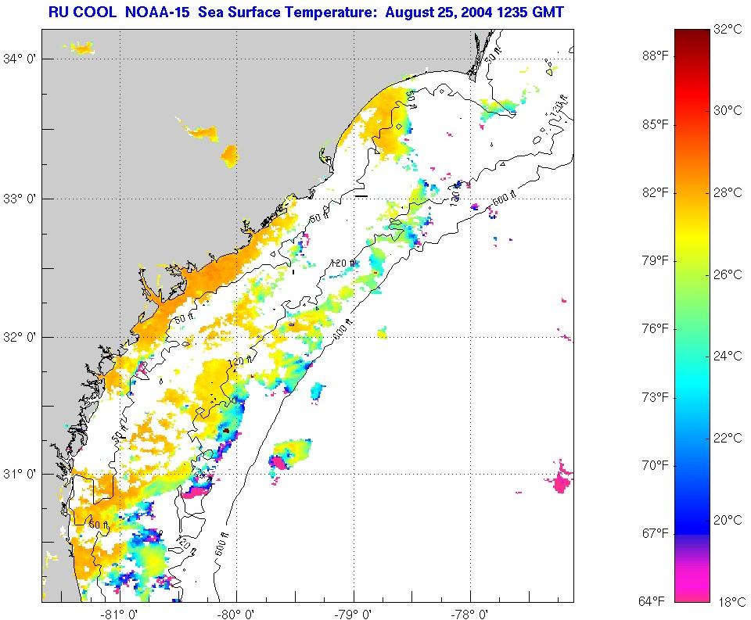The width and height of the screenshot is (751, 620).
Task: Click the 70°F label on the color scale
Action: pyautogui.click(x=656, y=465)
